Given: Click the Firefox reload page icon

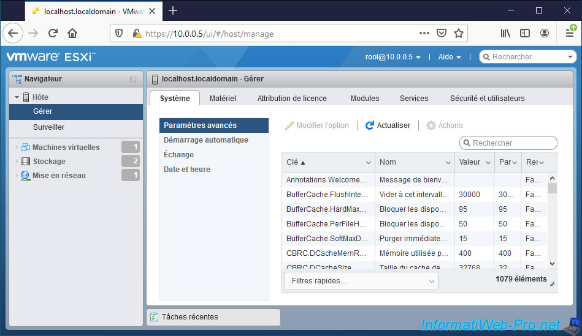Looking at the screenshot, I should tap(53, 33).
